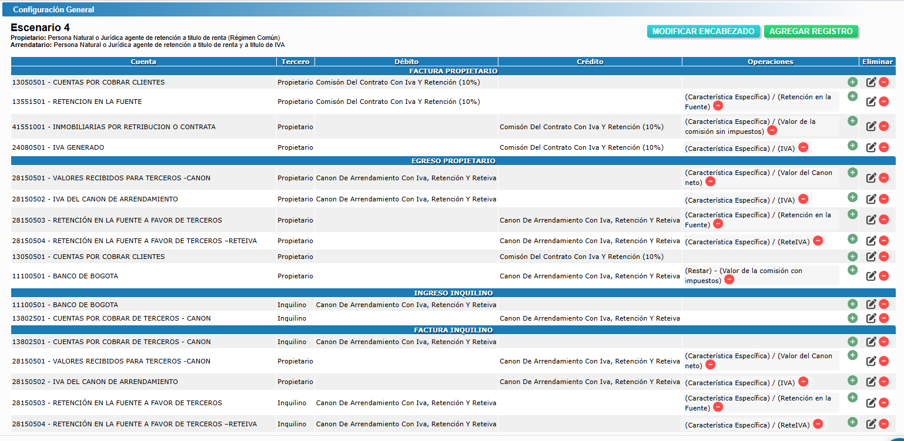Edit Banco de Bogota row under Ingreso Inquilino
This screenshot has width=904, height=441.
coord(871,305)
